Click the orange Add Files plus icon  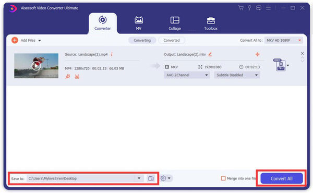click(15, 40)
